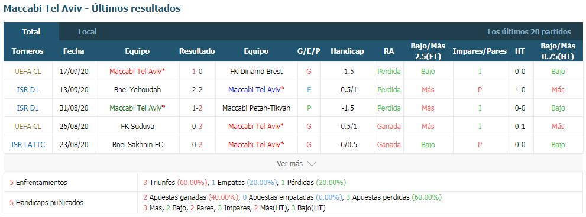Select the Total tab
The height and width of the screenshot is (217, 586).
tap(31, 32)
